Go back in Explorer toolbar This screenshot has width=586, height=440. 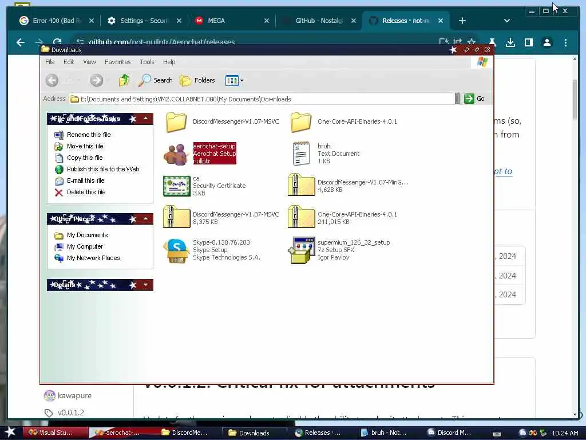click(x=52, y=80)
